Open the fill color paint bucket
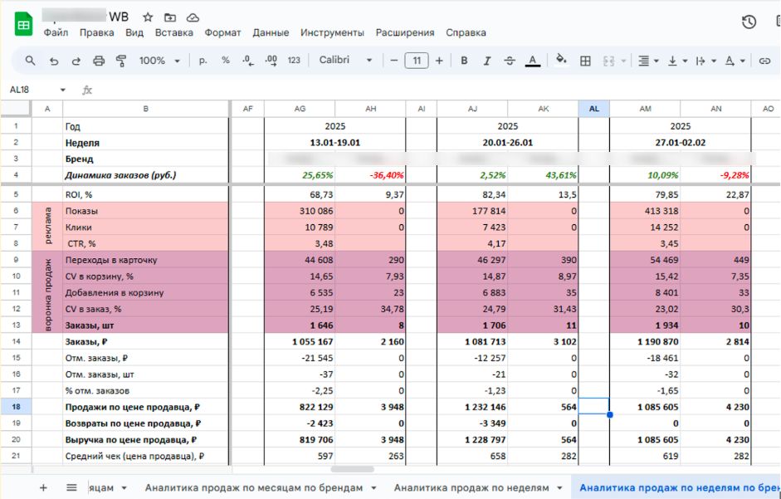This screenshot has width=781, height=499. [x=561, y=61]
